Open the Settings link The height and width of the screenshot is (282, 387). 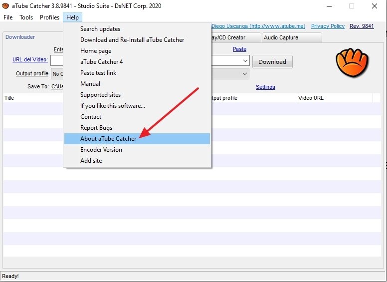coord(265,87)
